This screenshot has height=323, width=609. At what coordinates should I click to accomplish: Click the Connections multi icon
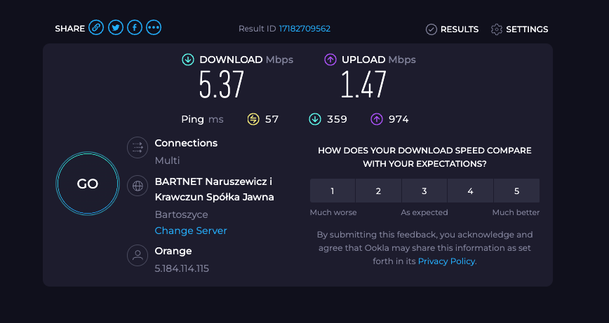[x=138, y=147]
